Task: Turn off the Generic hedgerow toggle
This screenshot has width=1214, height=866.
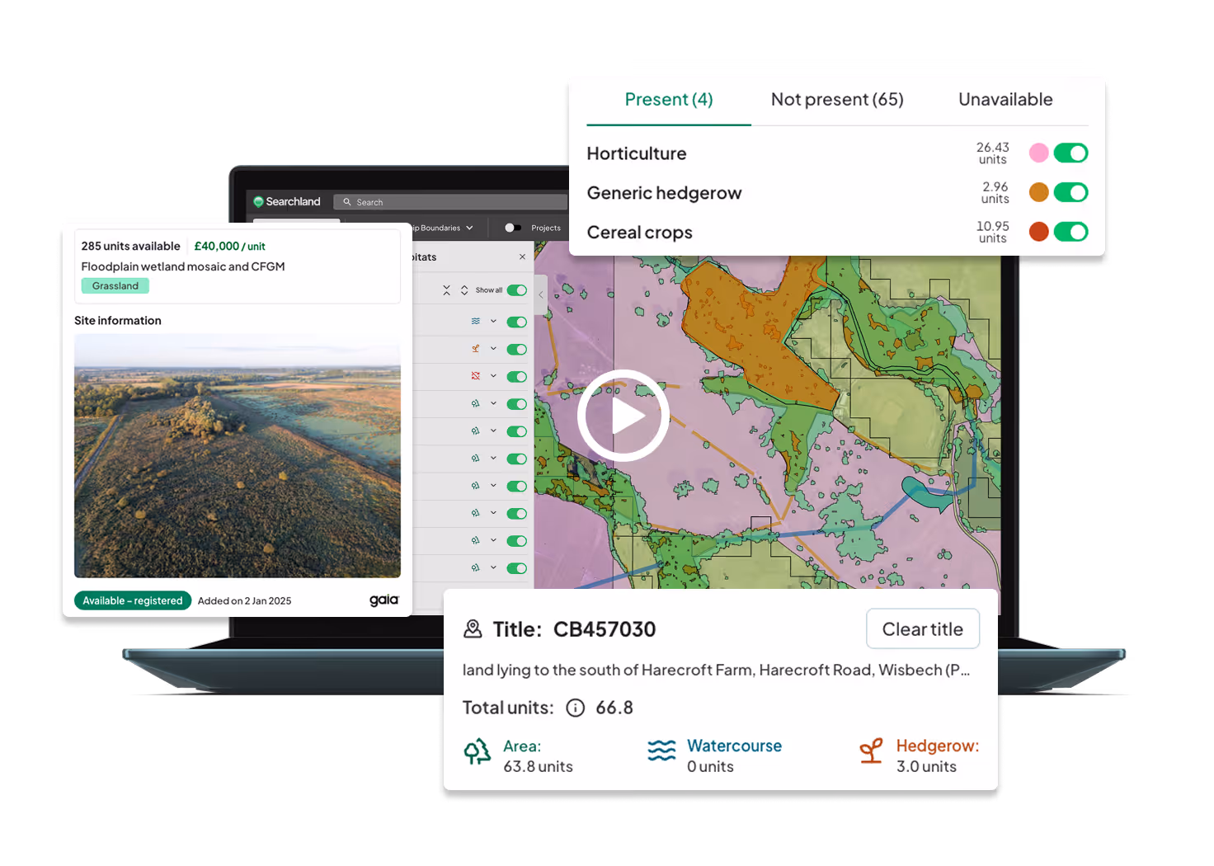Action: (x=1070, y=192)
